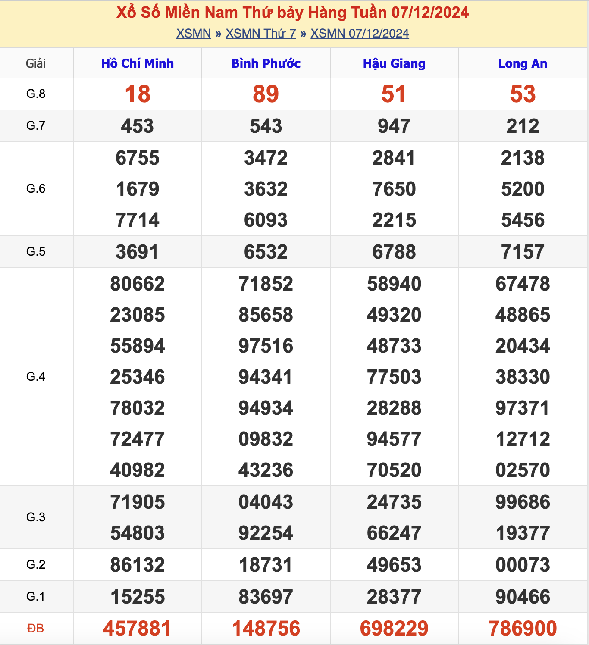Click G.4 value 80662

[x=138, y=284]
